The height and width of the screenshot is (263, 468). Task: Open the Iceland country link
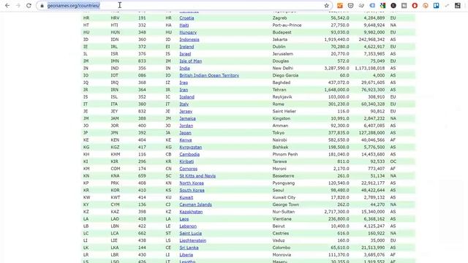coord(187,97)
